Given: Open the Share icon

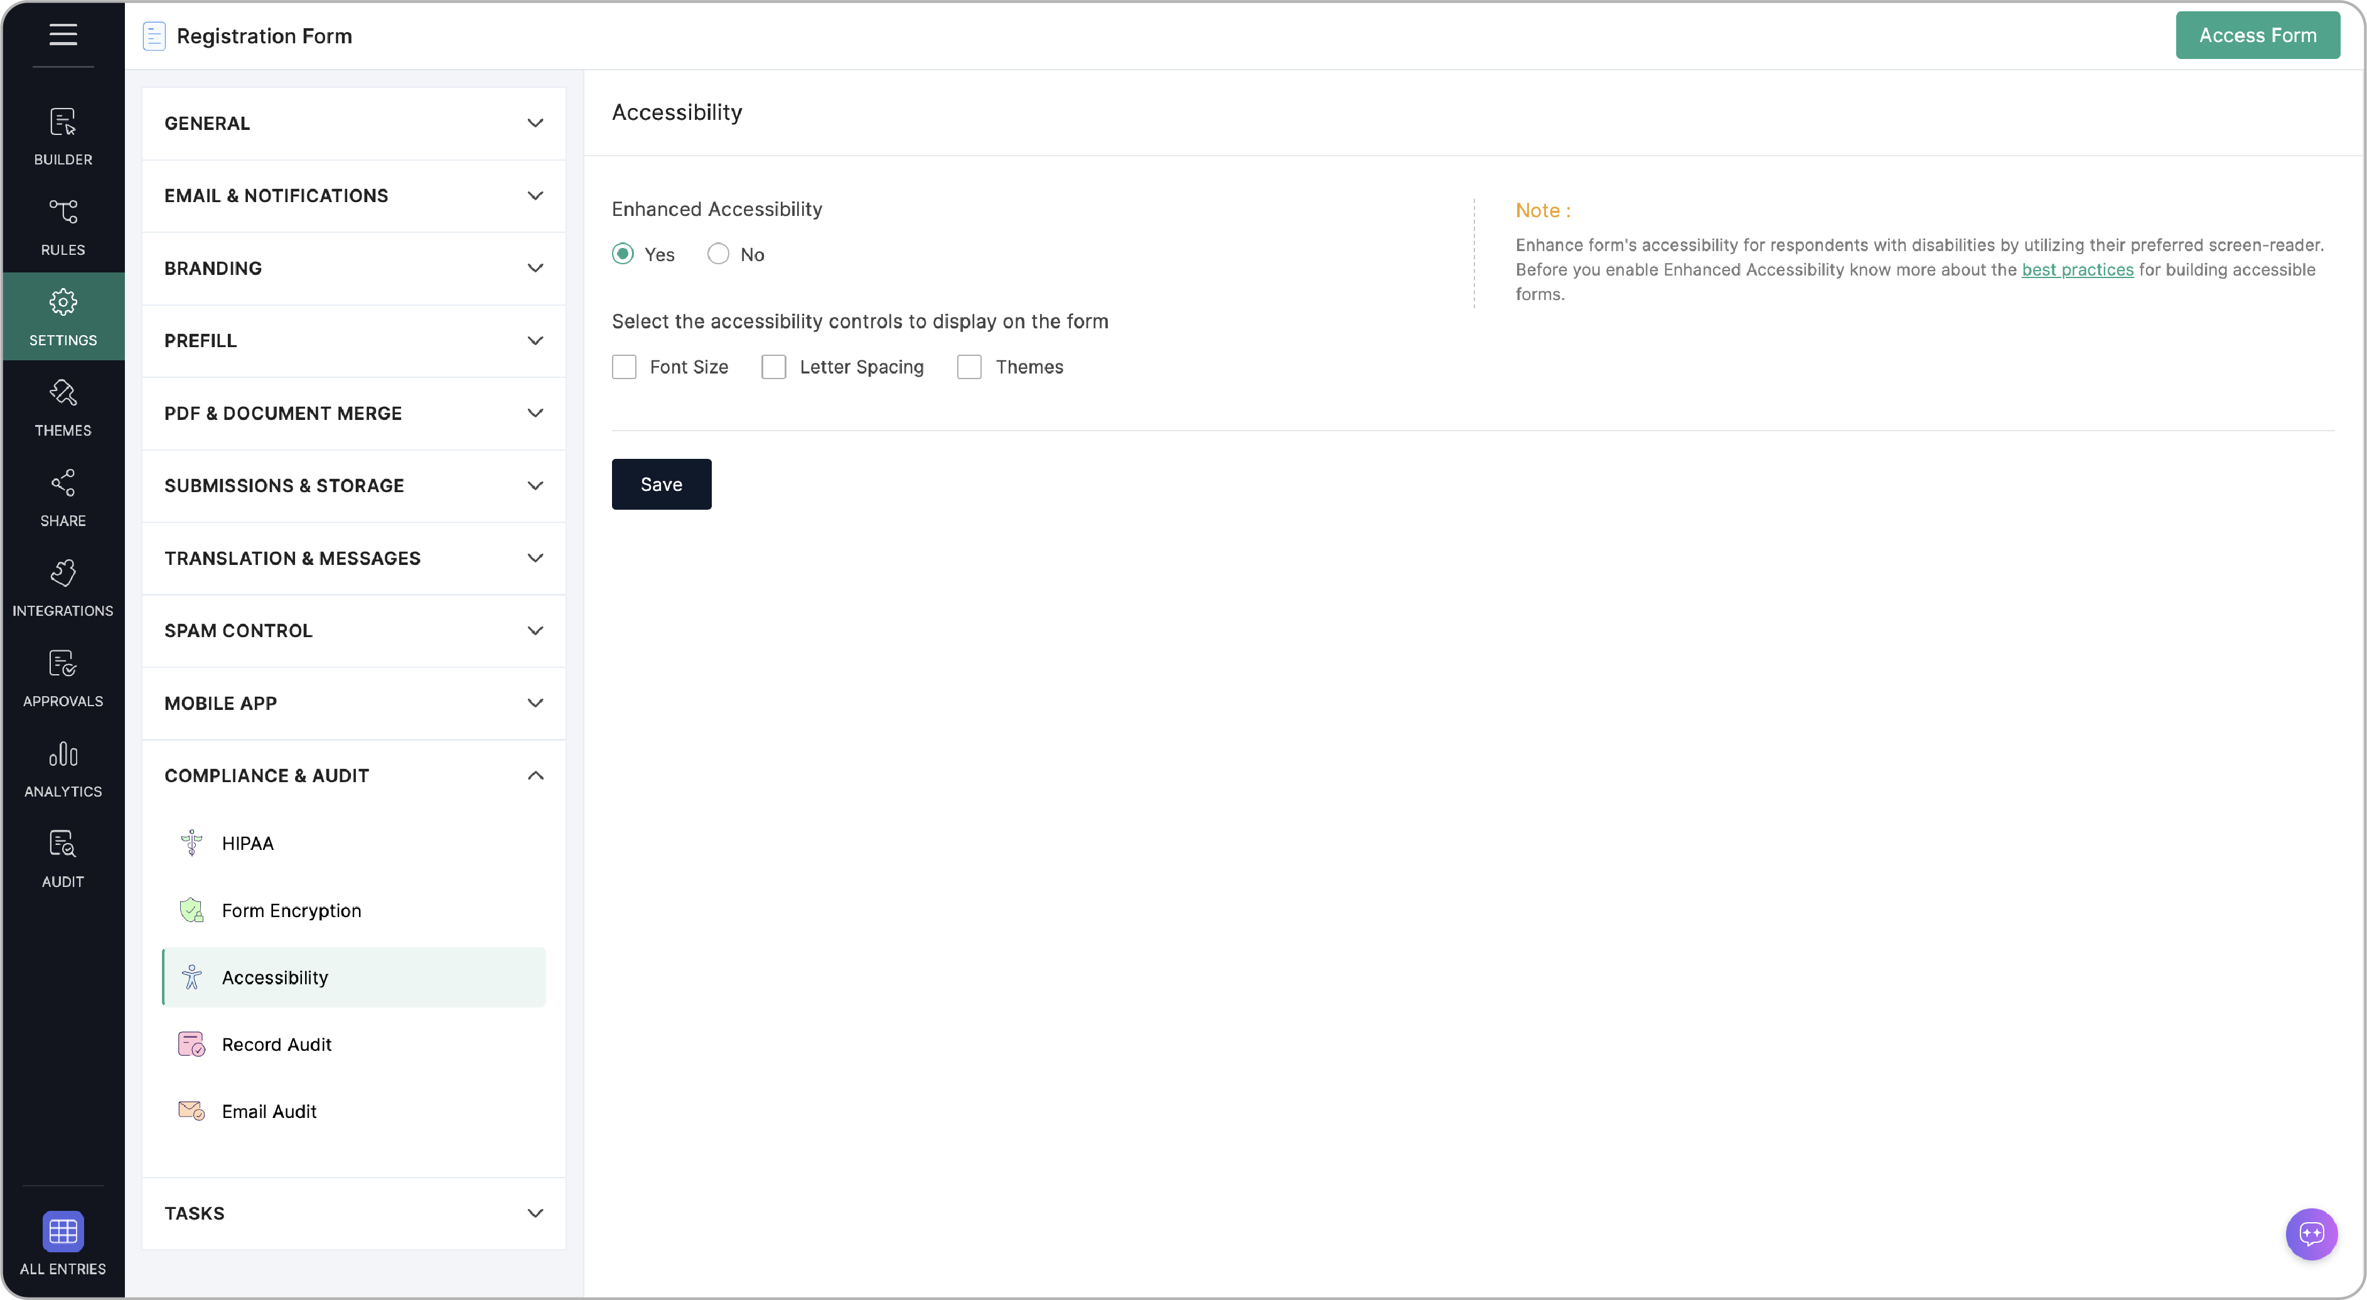Looking at the screenshot, I should pos(63,482).
